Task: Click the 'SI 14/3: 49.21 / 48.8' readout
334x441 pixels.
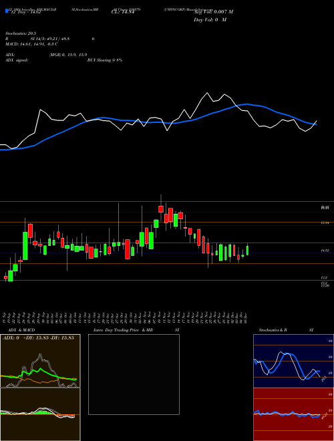Action: click(50, 39)
